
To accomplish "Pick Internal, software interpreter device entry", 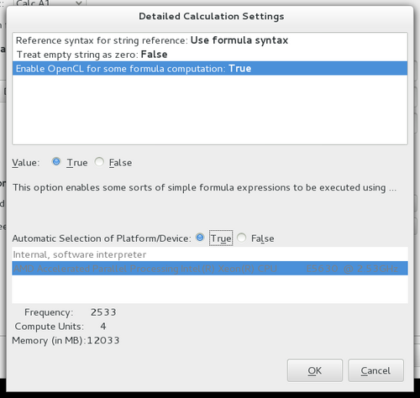I will (210, 254).
